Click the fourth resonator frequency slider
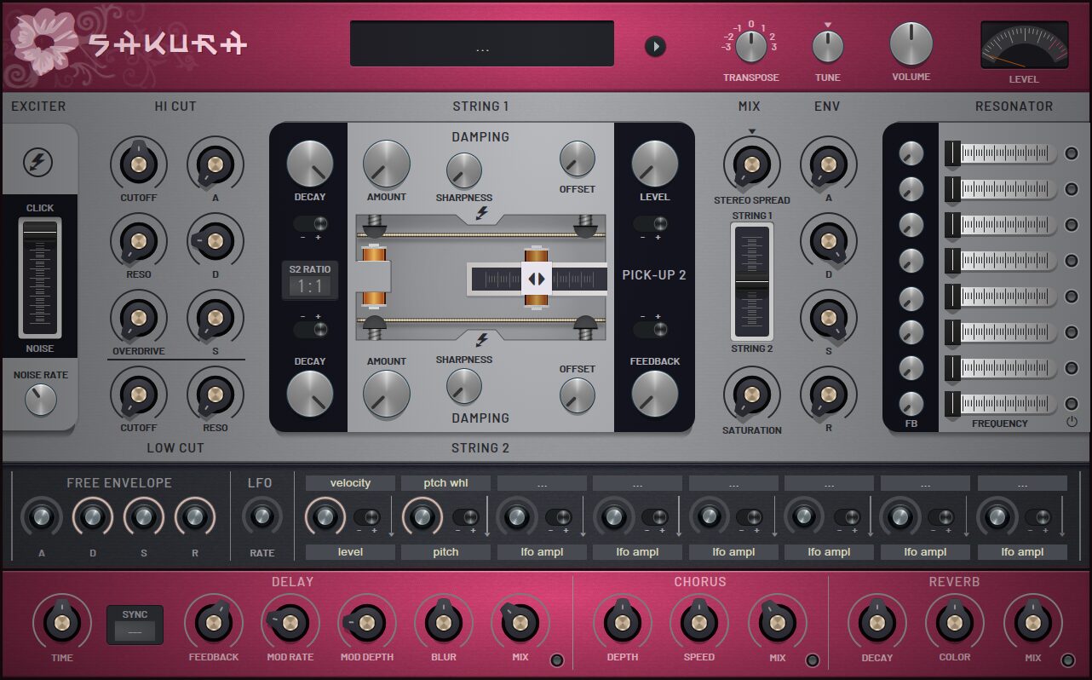Viewport: 1092px width, 680px height. pos(1001,261)
